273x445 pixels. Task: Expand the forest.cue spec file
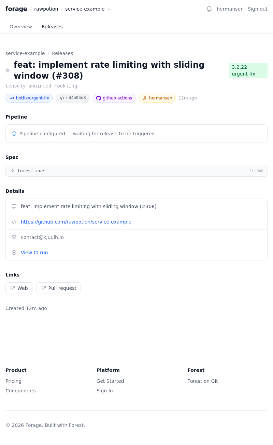13,171
